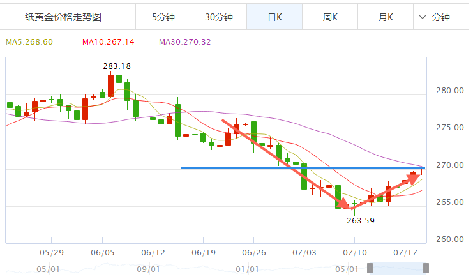Click the 纸黄金价格走势图 chart title
The height and width of the screenshot is (279, 473).
(x=63, y=17)
